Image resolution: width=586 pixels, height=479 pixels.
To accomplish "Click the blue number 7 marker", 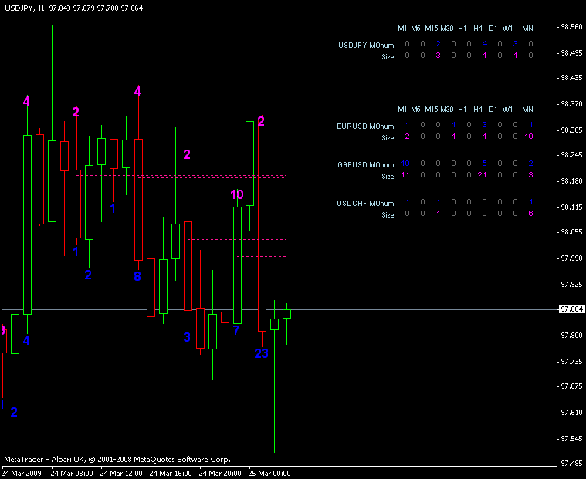I will coord(236,330).
